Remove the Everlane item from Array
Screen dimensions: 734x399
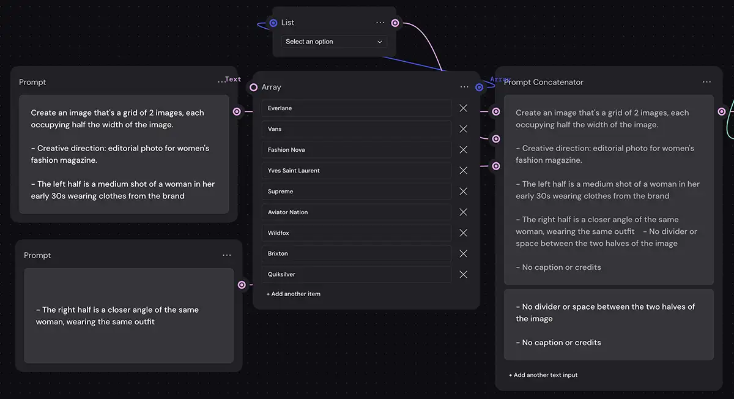pyautogui.click(x=463, y=108)
